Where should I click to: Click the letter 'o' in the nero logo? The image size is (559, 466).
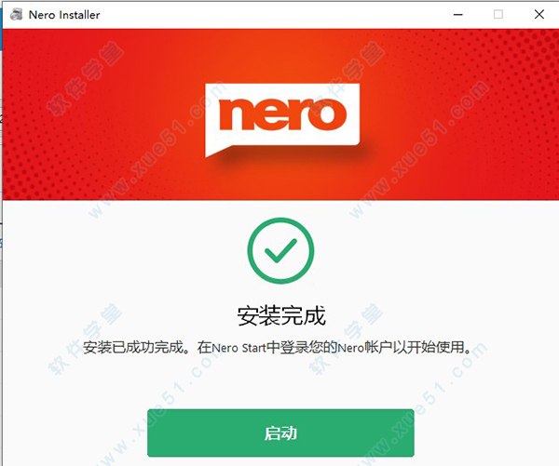coord(327,114)
